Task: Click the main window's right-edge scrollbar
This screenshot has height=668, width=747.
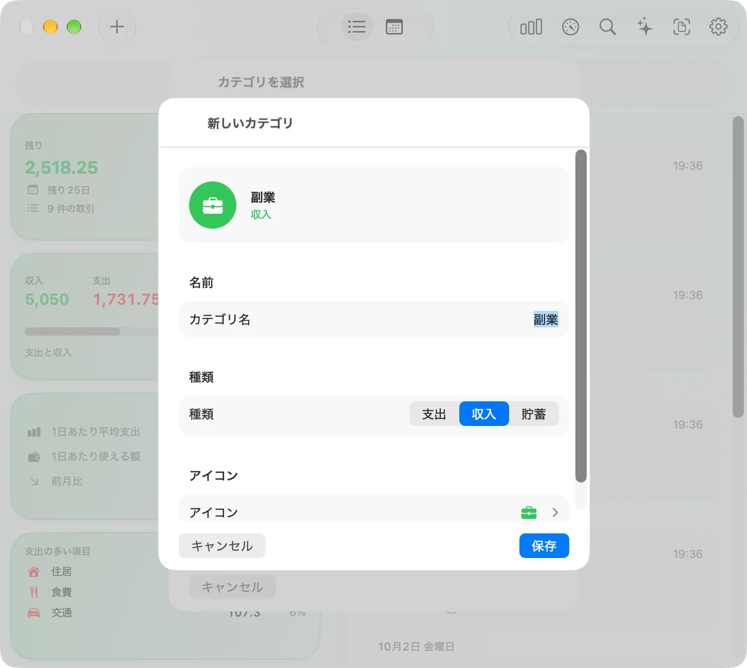Action: point(738,267)
